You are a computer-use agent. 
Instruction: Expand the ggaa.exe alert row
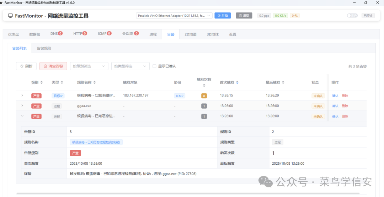click(x=22, y=106)
